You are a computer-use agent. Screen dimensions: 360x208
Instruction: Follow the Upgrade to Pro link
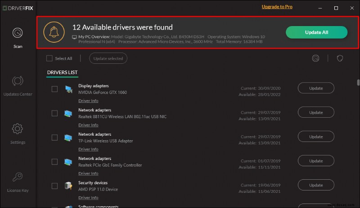coord(277,7)
